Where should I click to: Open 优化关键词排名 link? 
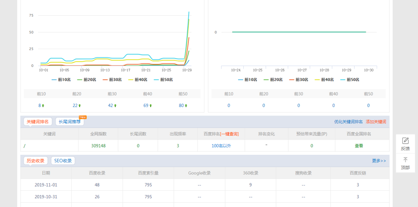(x=348, y=122)
